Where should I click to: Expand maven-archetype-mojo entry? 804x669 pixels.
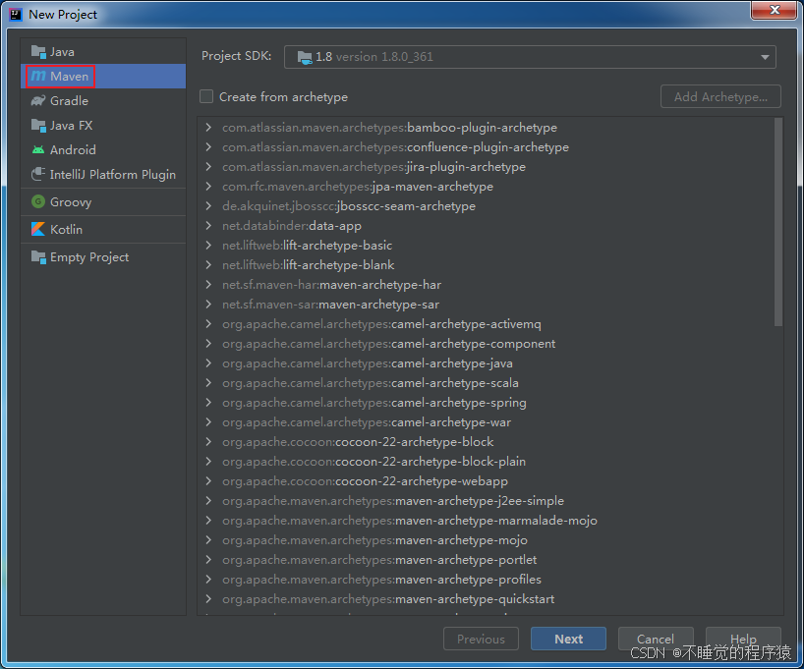tap(208, 539)
